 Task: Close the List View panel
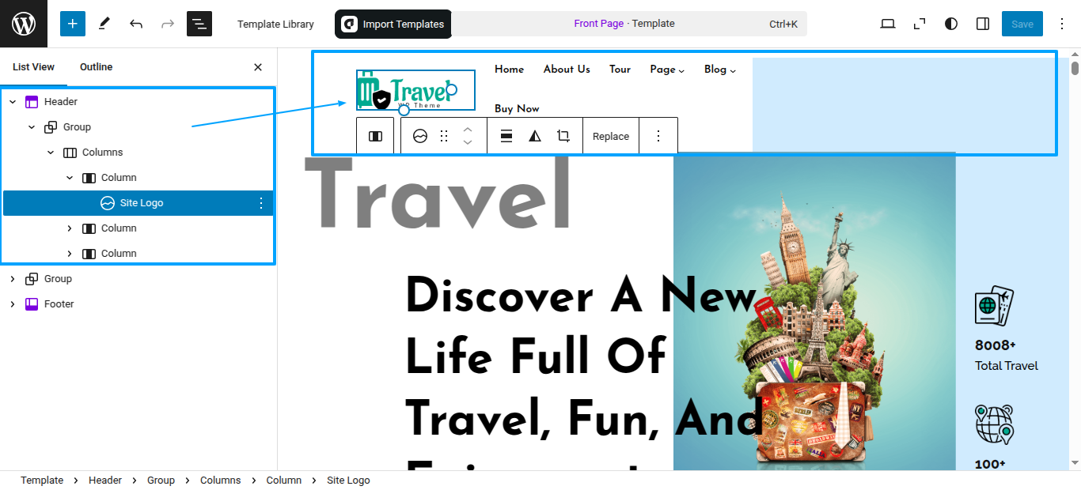(258, 67)
